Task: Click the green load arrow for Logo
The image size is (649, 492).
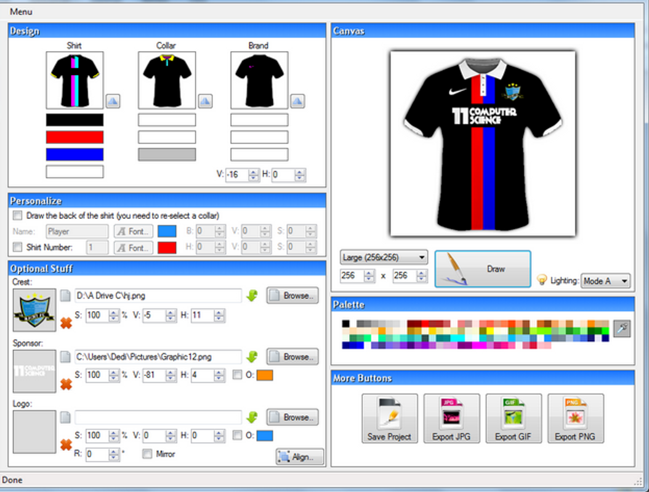Action: coord(252,417)
